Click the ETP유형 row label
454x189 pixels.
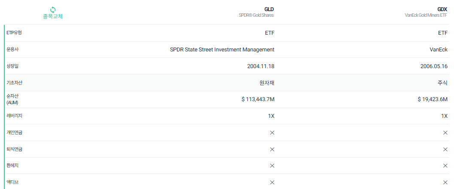tap(14, 33)
